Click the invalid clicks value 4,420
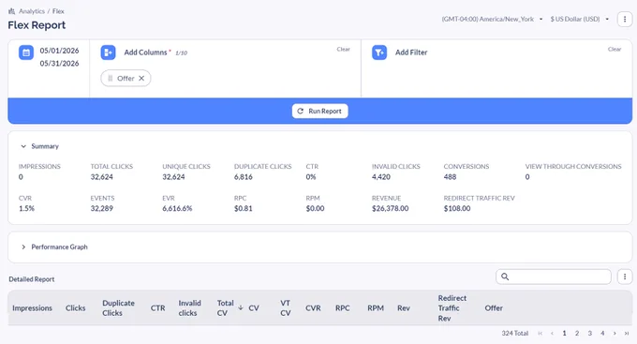This screenshot has height=344, width=637. click(381, 177)
